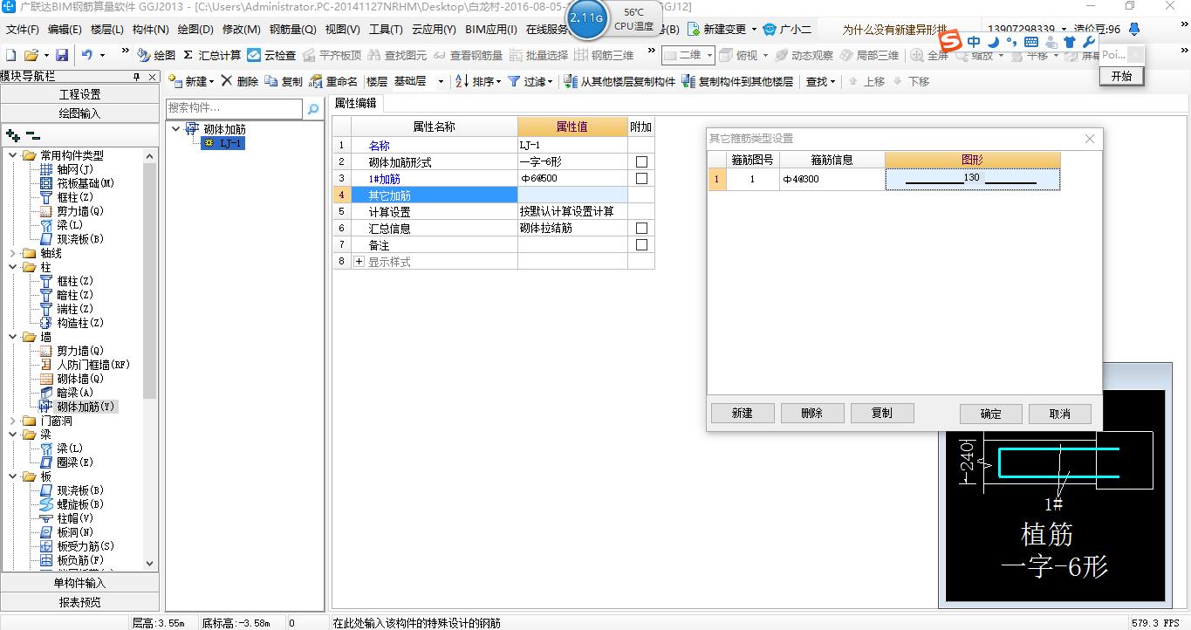Expand 显示样式 property row
Viewport: 1191px width, 630px height.
(359, 262)
